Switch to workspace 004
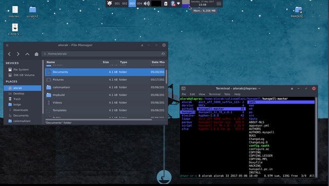The width and height of the screenshot is (329, 186). click(x=139, y=4)
